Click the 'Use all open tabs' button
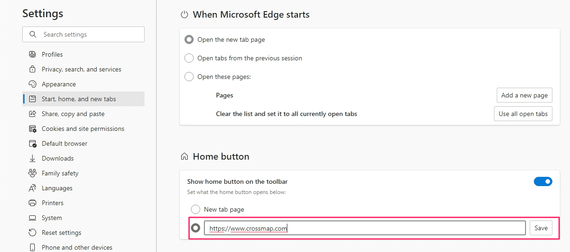This screenshot has width=570, height=252. [x=523, y=114]
